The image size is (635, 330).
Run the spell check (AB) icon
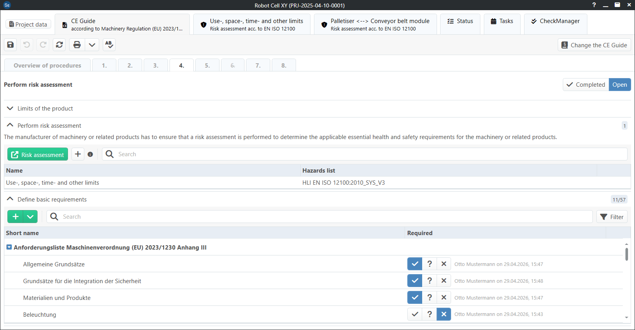(x=109, y=45)
